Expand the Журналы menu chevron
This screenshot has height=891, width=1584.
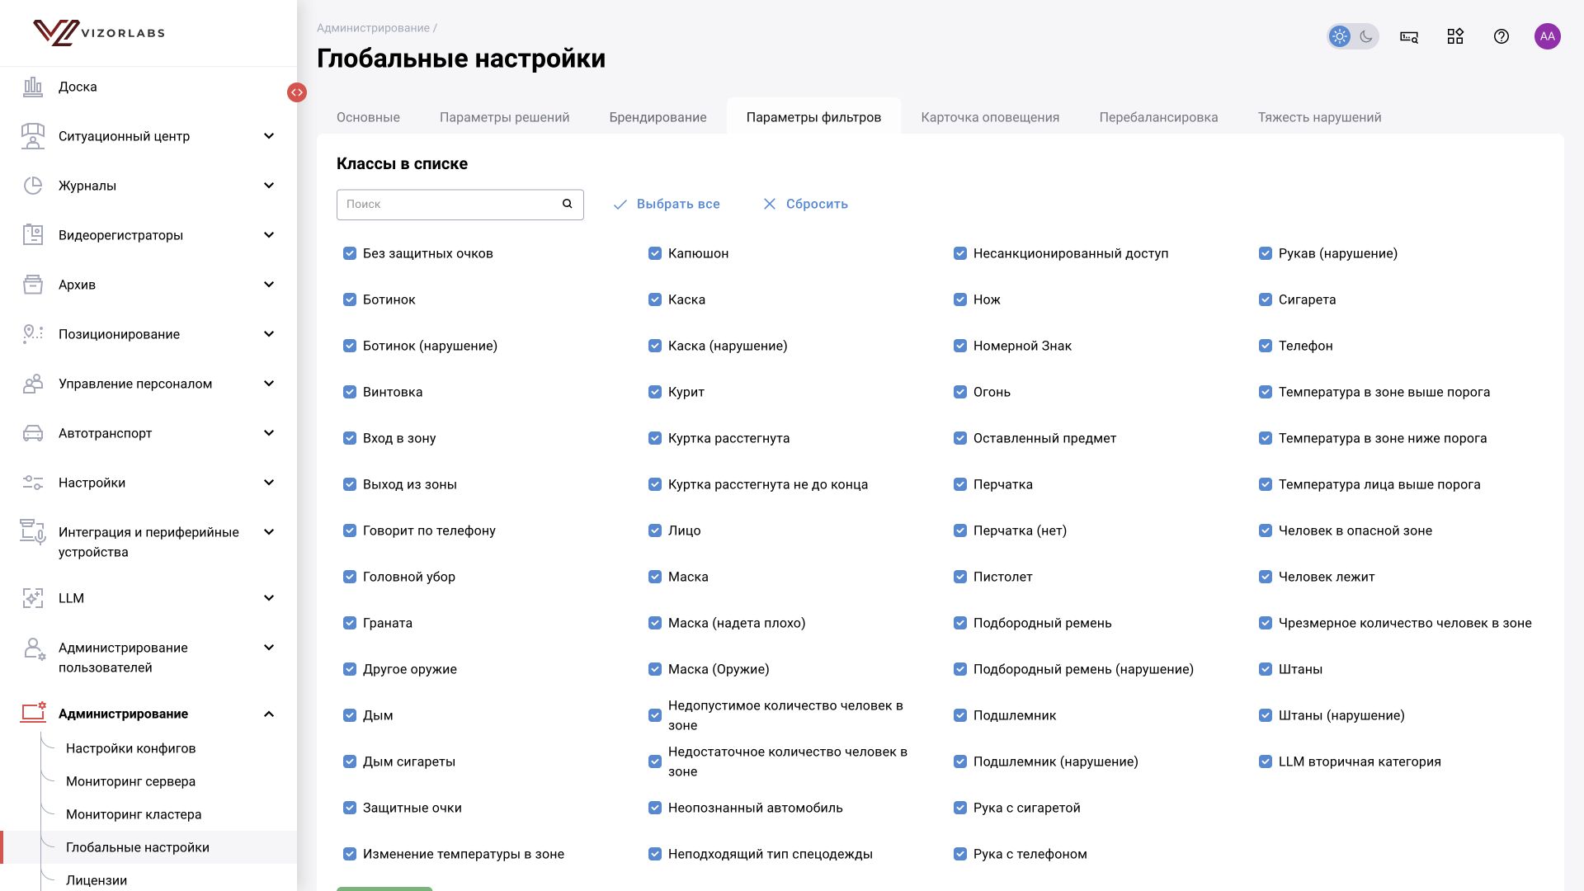tap(269, 186)
